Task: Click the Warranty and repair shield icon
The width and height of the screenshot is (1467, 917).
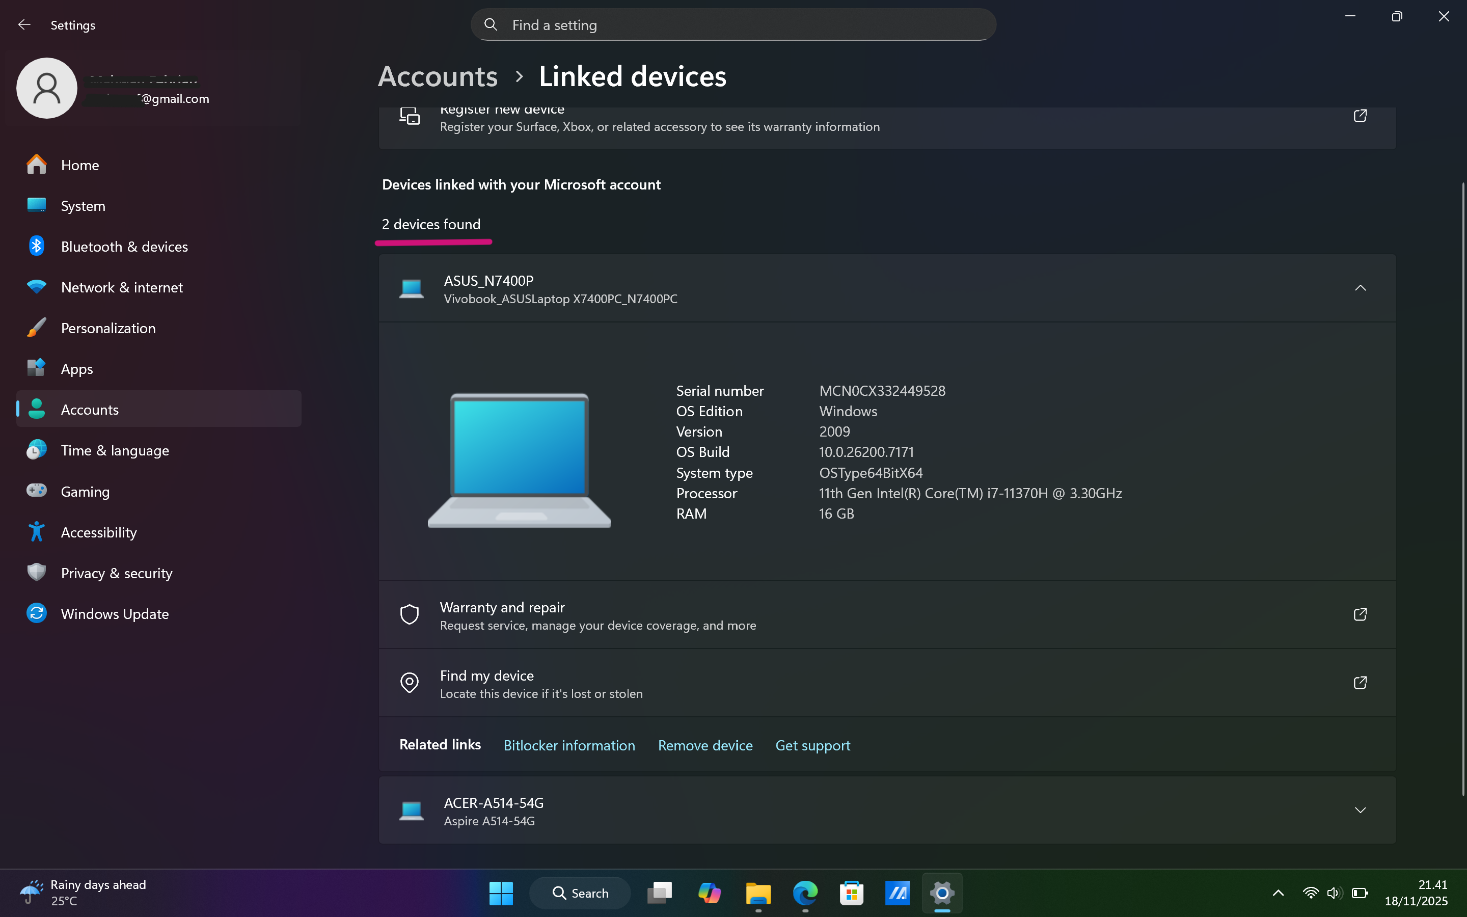Action: point(410,614)
